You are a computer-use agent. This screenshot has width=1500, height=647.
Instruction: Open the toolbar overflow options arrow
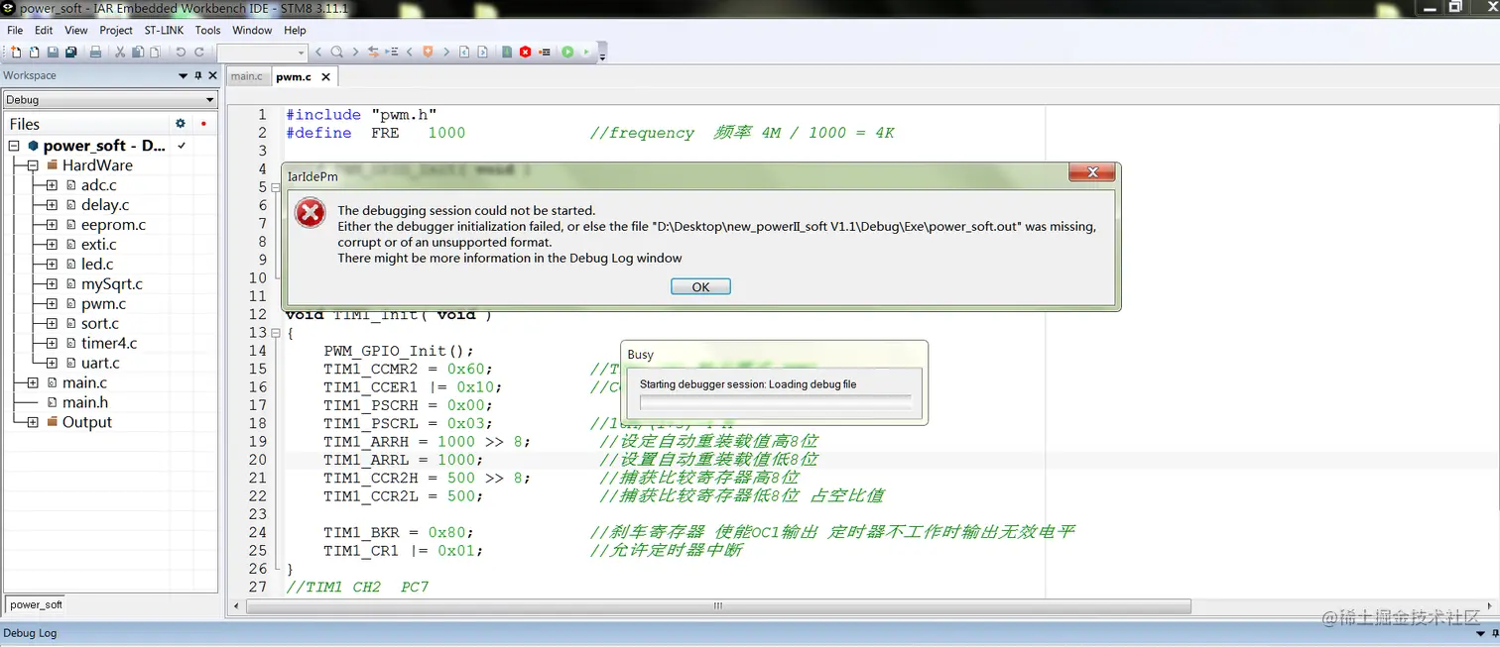point(602,56)
